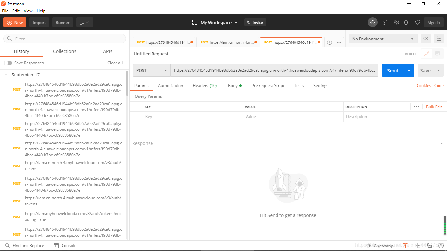This screenshot has width=447, height=251.
Task: Click the Save button
Action: 425,70
